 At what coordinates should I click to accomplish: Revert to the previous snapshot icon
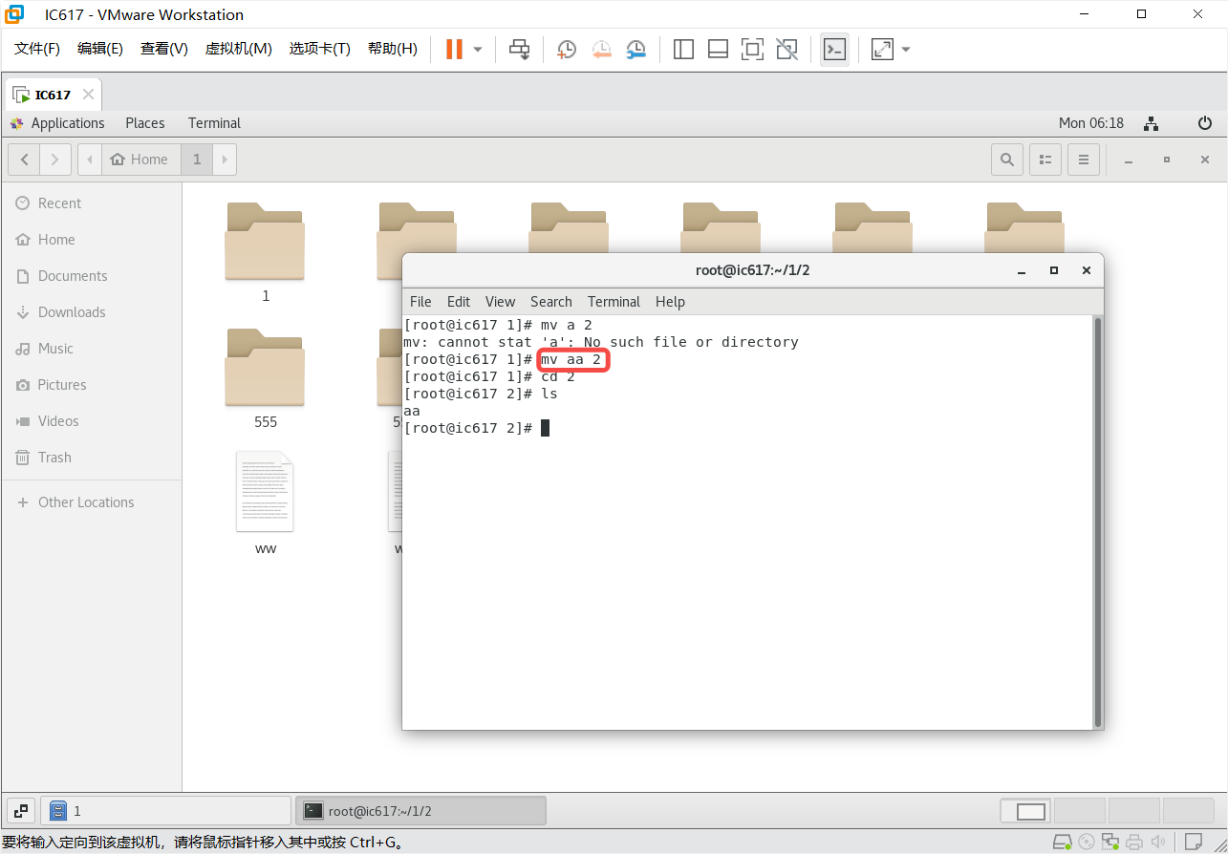[601, 49]
